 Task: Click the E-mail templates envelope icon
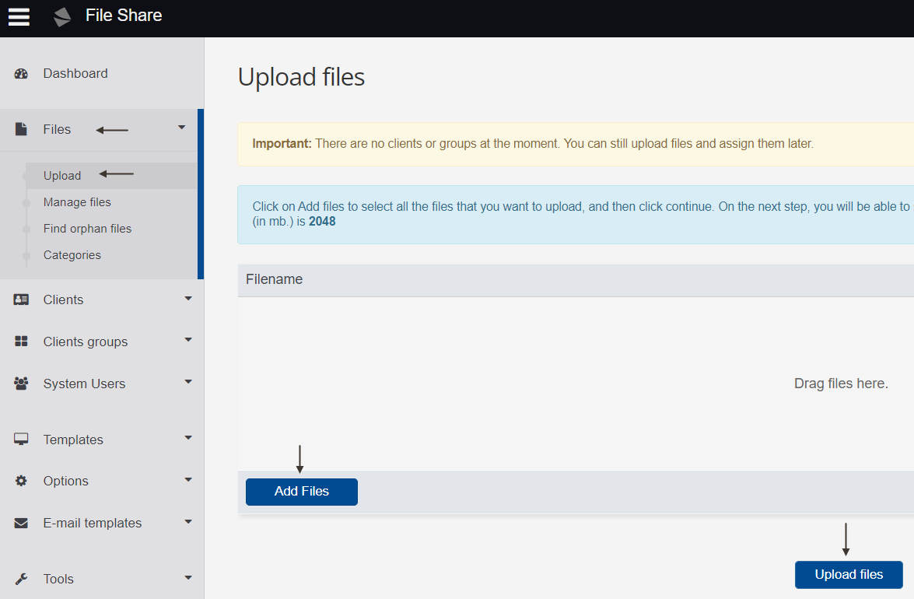[21, 523]
